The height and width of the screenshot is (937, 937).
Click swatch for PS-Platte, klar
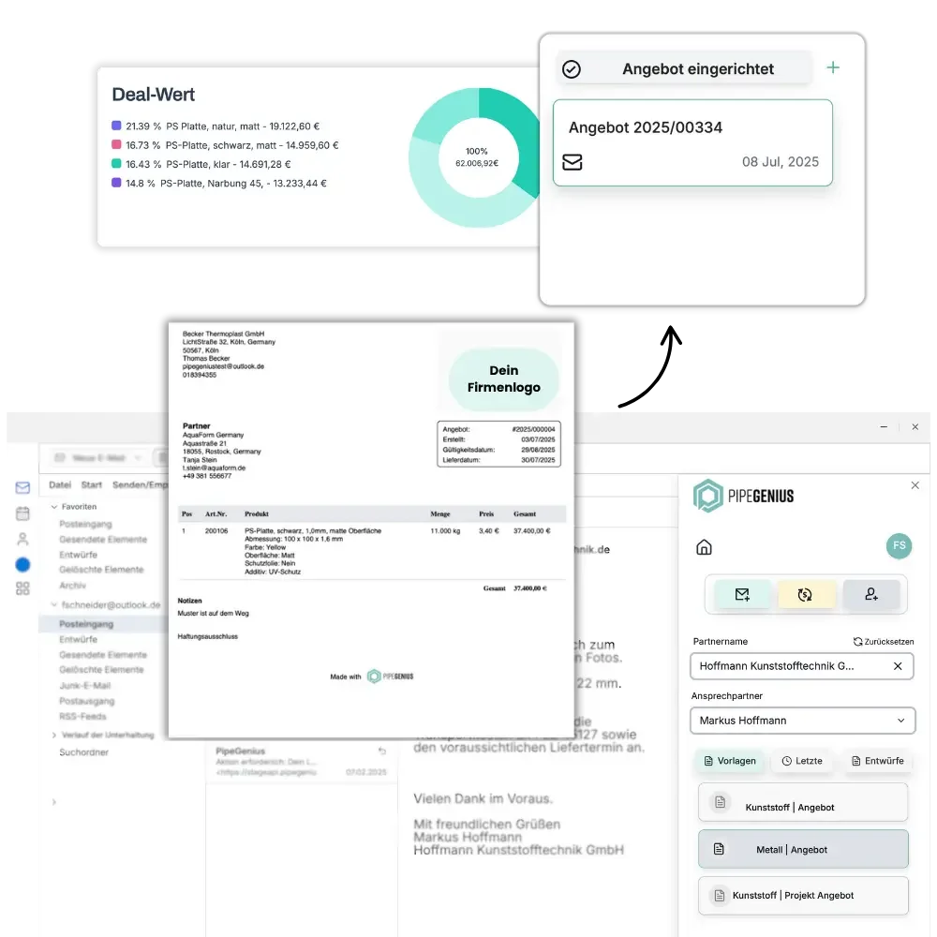click(x=116, y=164)
